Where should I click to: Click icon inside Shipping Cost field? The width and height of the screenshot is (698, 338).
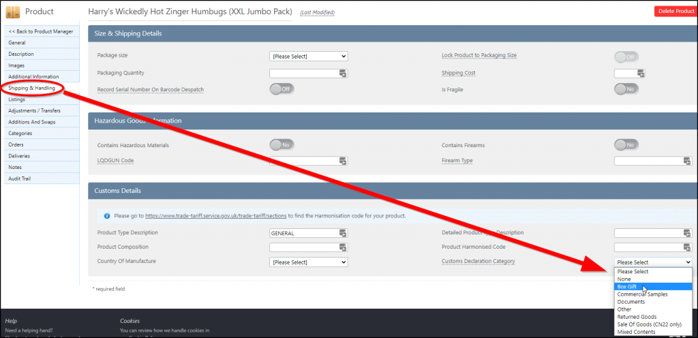pos(641,73)
